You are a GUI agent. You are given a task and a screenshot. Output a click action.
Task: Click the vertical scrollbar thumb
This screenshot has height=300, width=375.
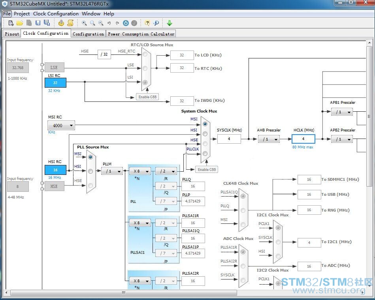369,116
